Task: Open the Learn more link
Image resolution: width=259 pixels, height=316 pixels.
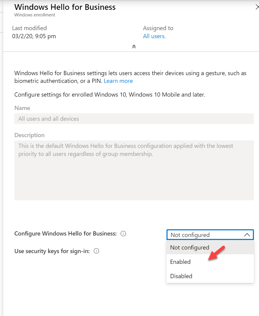Action: click(x=118, y=81)
